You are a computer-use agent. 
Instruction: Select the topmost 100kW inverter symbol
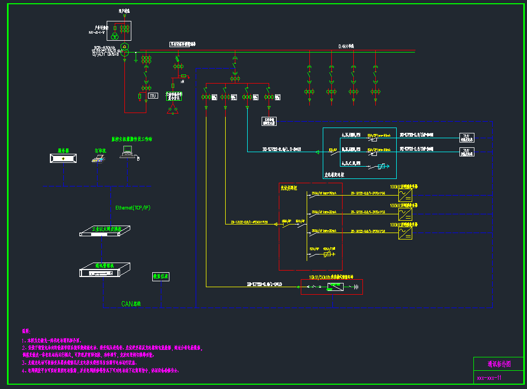point(405,194)
